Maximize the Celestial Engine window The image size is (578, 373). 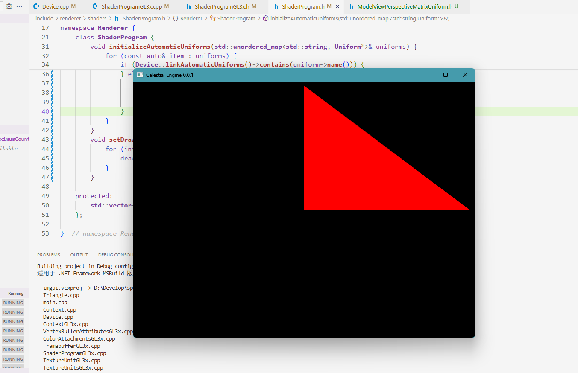(446, 75)
